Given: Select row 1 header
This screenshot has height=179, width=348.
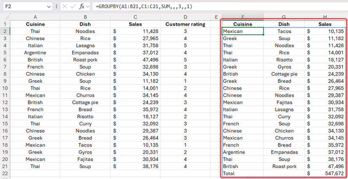Looking at the screenshot, I should [x=5, y=24].
